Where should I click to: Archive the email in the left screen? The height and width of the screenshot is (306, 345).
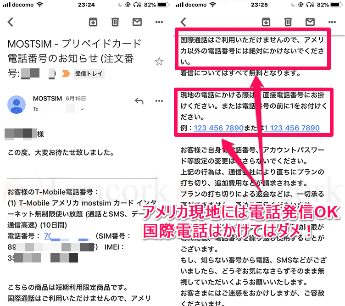pyautogui.click(x=93, y=22)
